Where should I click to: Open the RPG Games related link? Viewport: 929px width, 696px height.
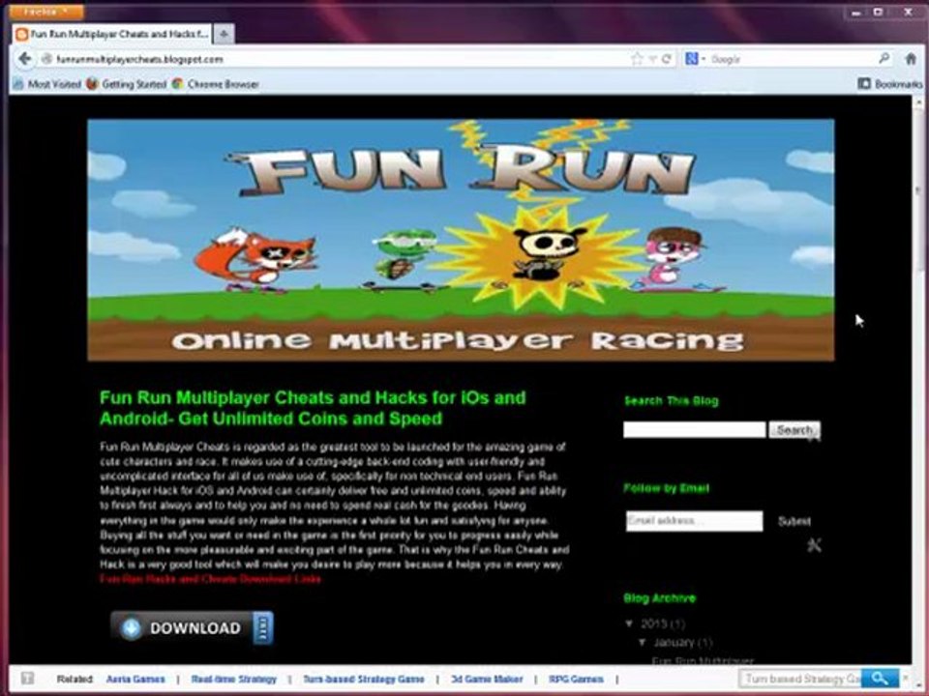[576, 679]
